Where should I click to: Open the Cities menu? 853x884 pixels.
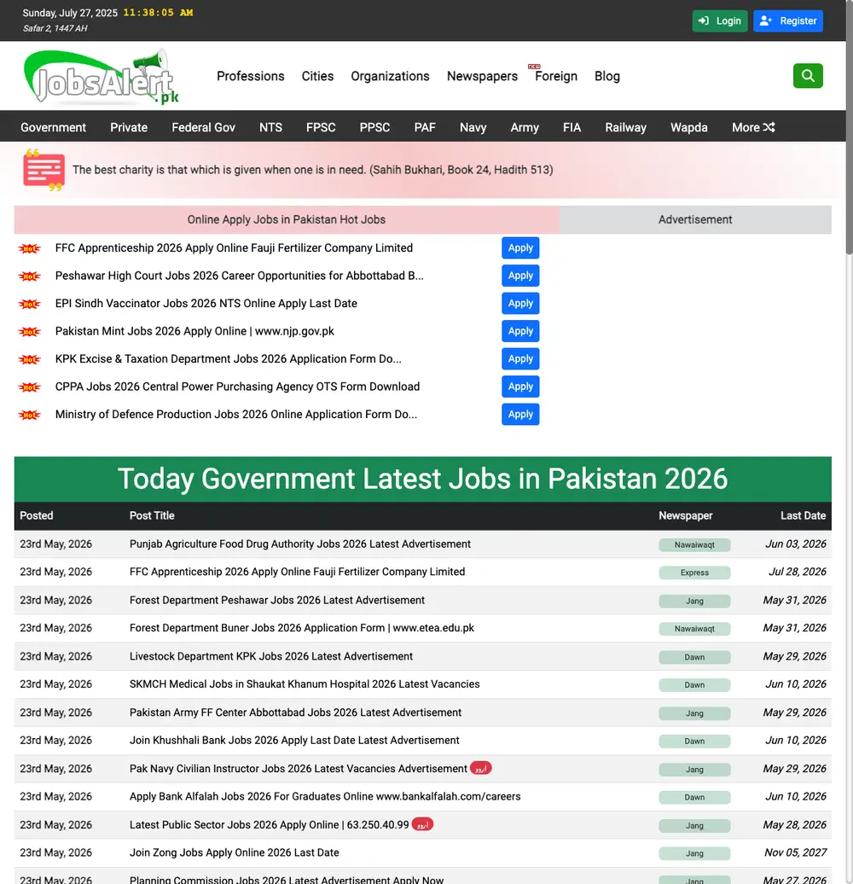click(x=317, y=76)
